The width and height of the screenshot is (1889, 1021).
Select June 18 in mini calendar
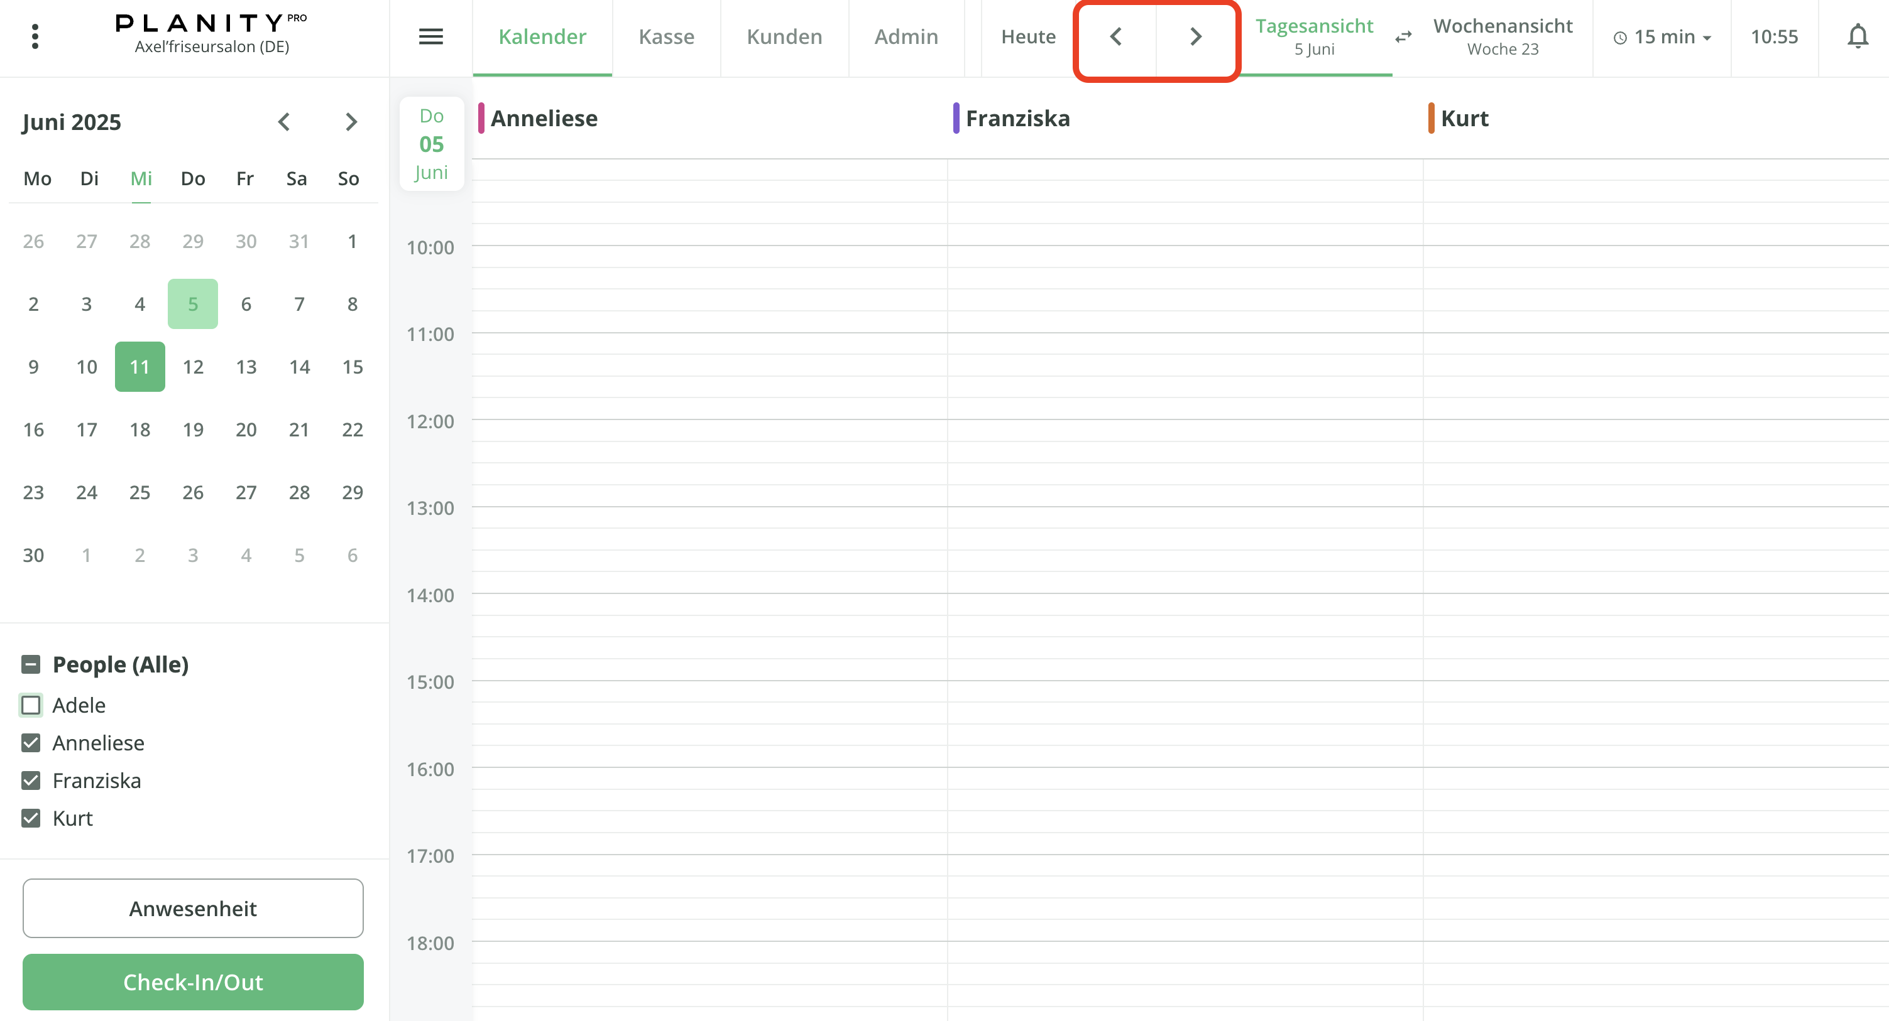(140, 429)
